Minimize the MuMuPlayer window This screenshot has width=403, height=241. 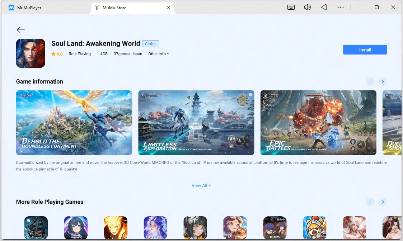click(360, 7)
